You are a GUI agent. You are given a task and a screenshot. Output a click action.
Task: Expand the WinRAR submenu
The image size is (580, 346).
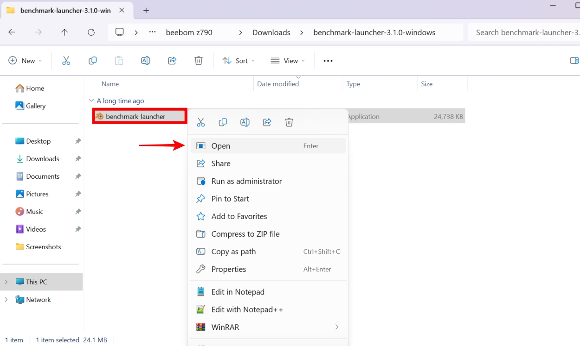[336, 327]
